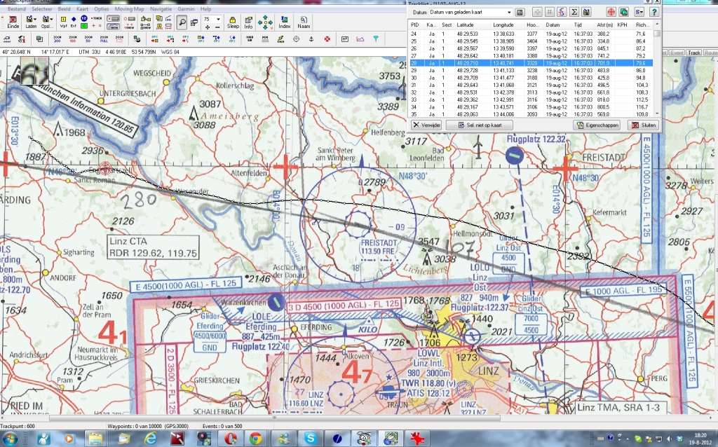Open the Navigatie menu

161,8
